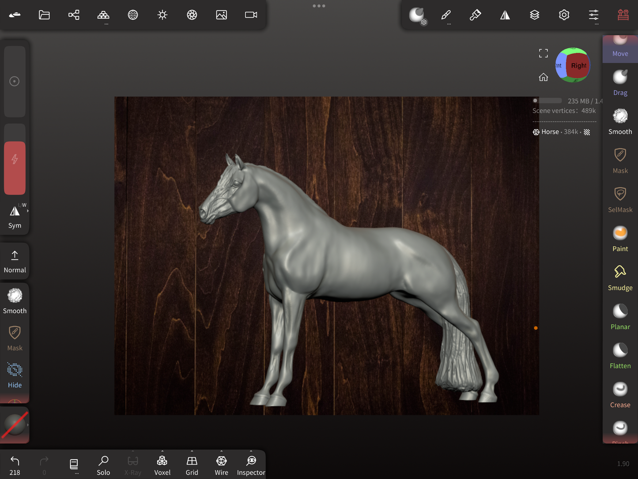Open the Paint tool
Screen dimensions: 638x479
tap(620, 239)
